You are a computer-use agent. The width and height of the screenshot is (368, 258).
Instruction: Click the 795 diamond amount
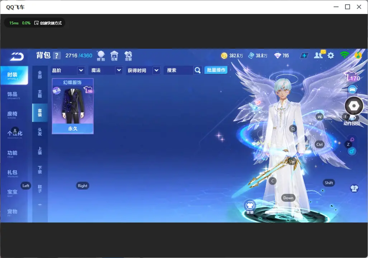tap(286, 56)
